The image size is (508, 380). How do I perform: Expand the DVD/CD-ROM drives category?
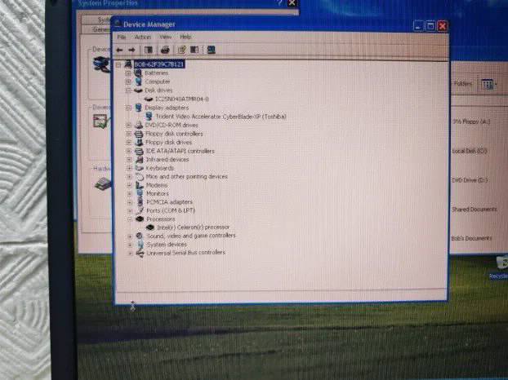[128, 125]
